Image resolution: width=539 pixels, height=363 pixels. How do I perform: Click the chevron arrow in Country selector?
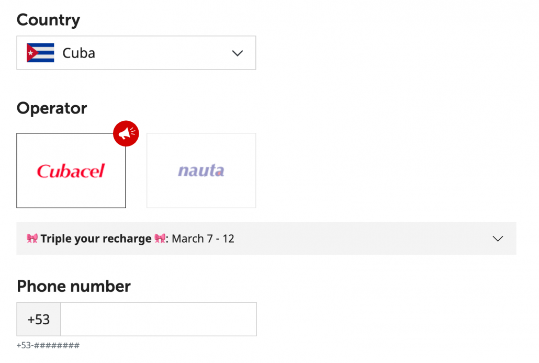pos(237,53)
